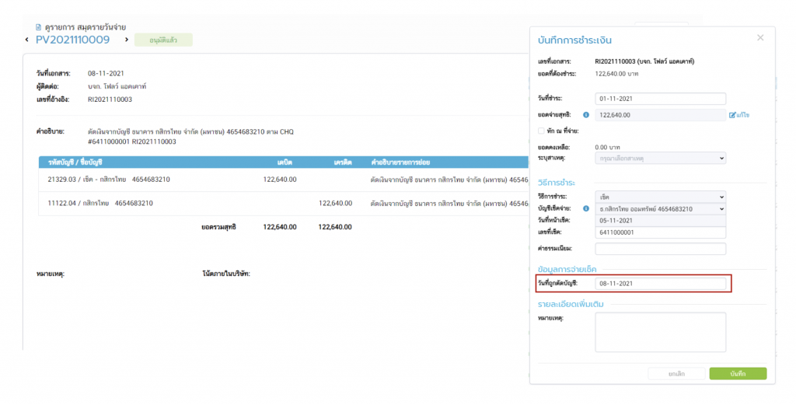
Task: Click the อนุมัติแล้ว status badge
Action: 163,40
